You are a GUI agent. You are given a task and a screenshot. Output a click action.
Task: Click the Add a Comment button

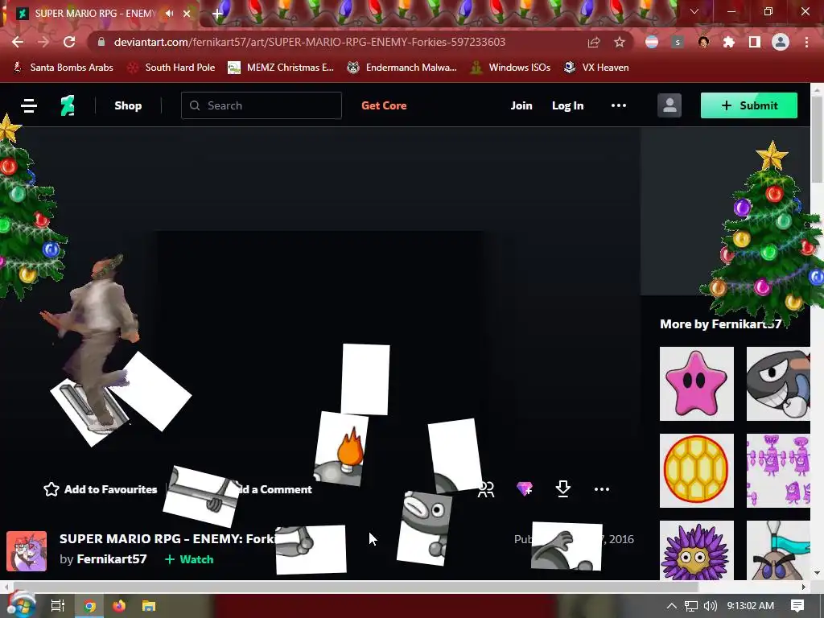point(274,489)
